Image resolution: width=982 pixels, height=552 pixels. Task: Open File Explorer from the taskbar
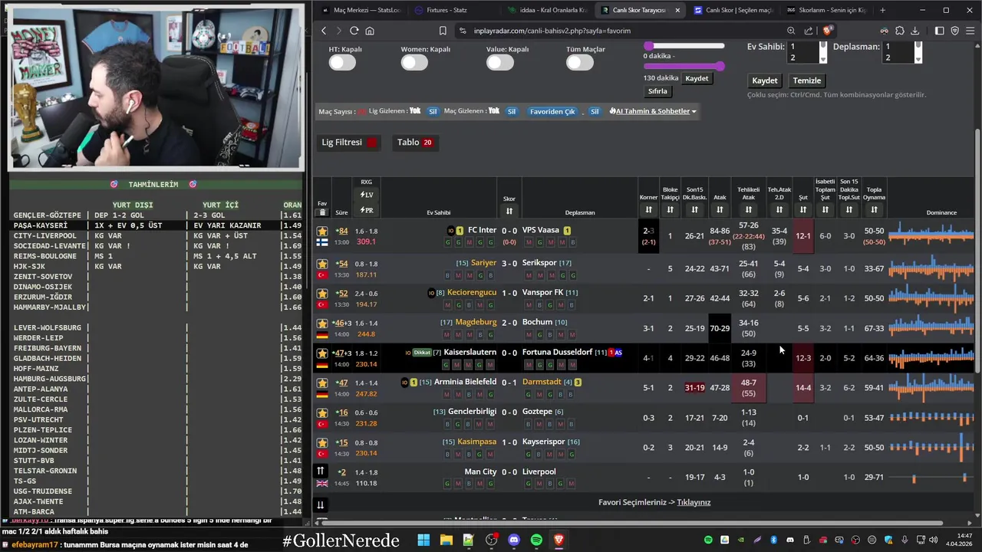click(x=446, y=540)
